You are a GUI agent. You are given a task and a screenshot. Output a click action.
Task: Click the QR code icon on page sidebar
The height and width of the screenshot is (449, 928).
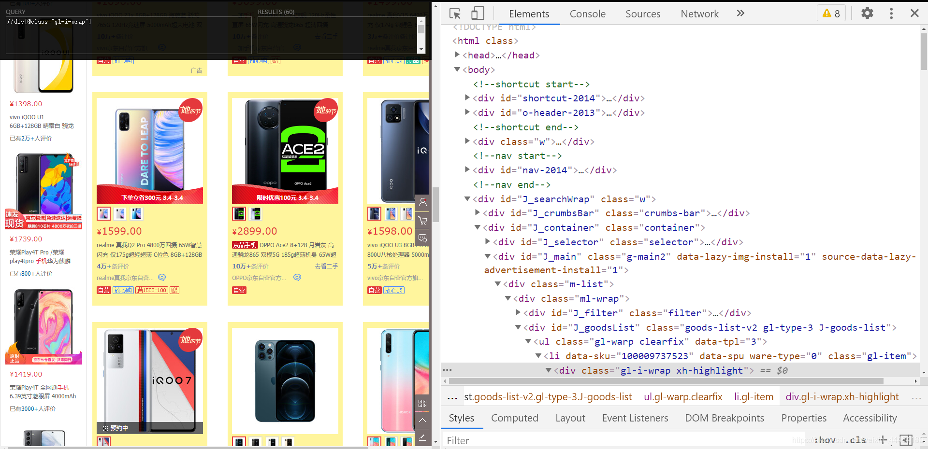tap(422, 403)
